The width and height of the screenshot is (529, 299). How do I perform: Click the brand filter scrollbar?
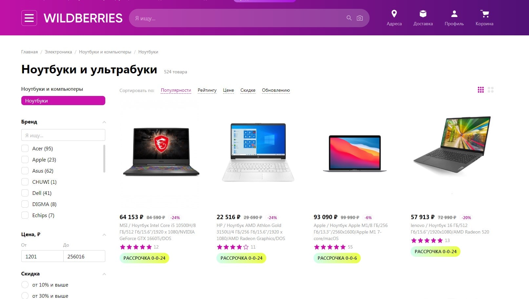click(x=104, y=159)
